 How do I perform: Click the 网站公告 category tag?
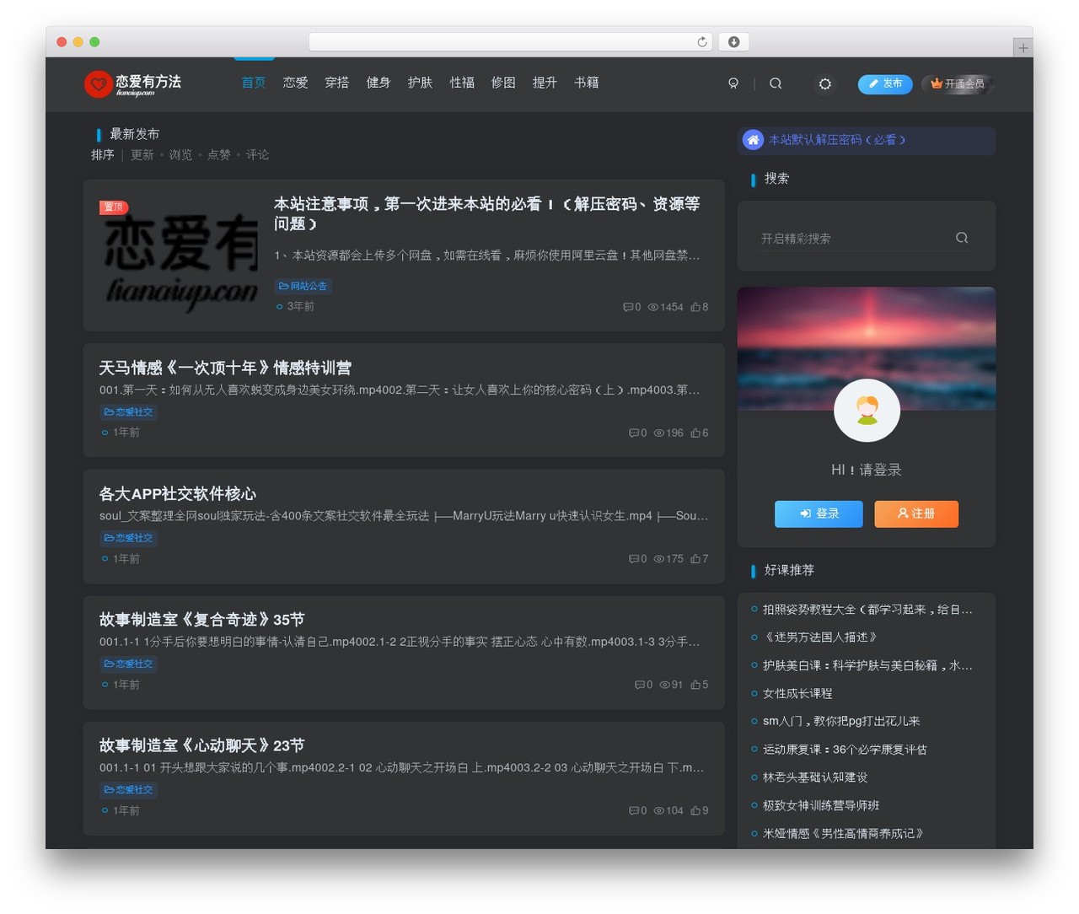303,287
